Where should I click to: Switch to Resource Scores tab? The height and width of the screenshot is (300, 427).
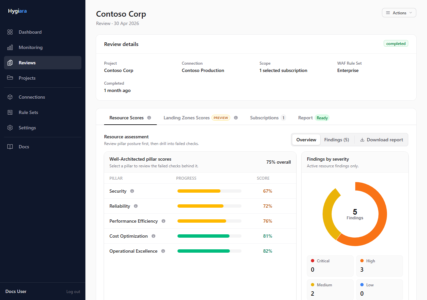[x=130, y=118]
